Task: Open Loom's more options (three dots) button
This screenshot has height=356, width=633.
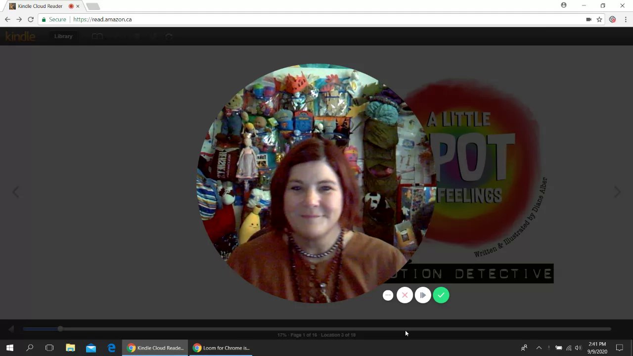Action: (388, 295)
